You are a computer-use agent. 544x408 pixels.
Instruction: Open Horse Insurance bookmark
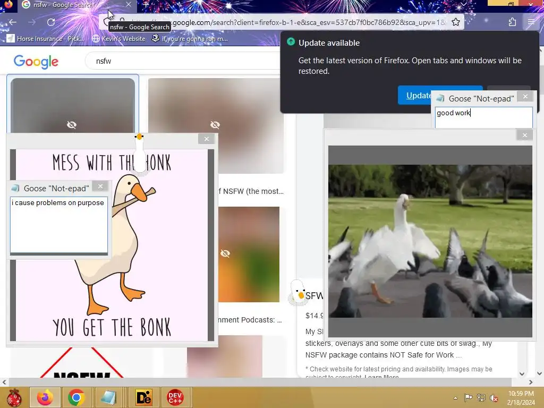[x=46, y=38]
